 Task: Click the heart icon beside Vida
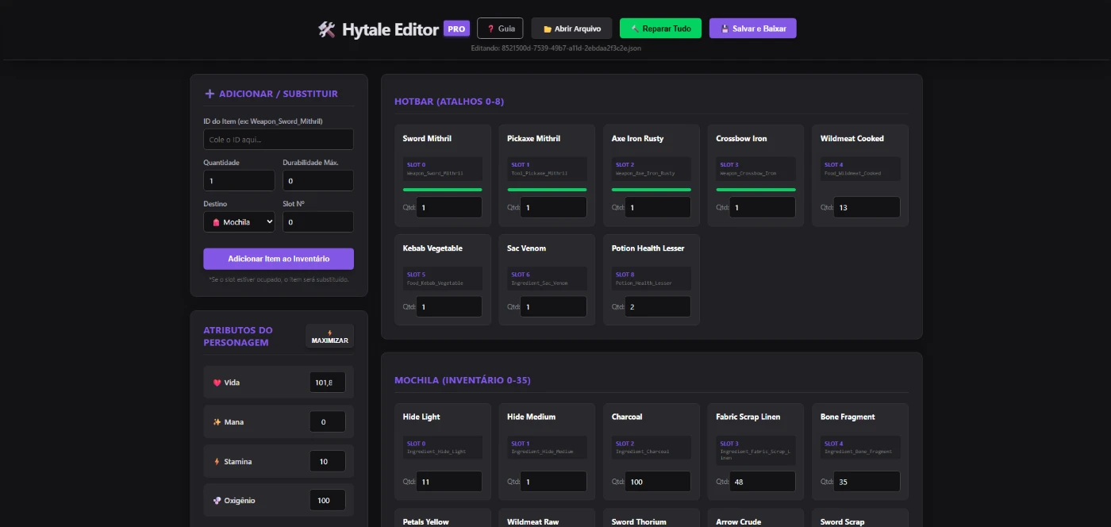coord(217,383)
